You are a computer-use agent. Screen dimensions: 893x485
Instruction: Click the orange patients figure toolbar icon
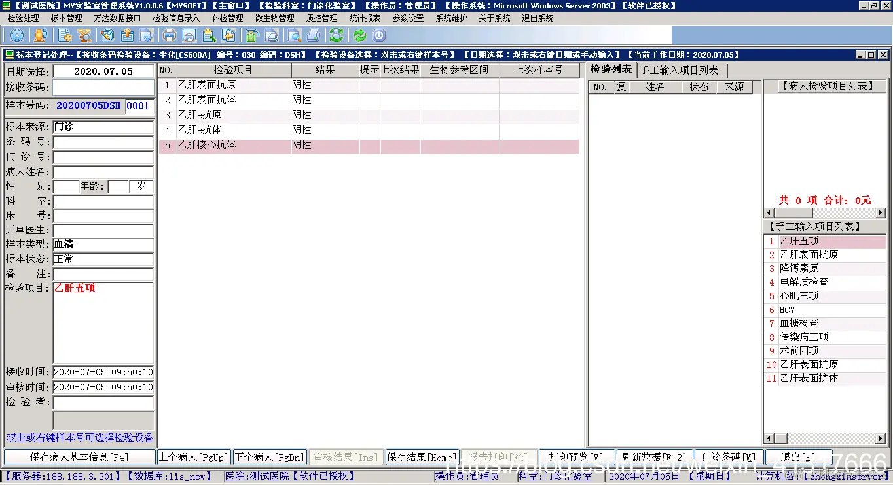click(40, 35)
